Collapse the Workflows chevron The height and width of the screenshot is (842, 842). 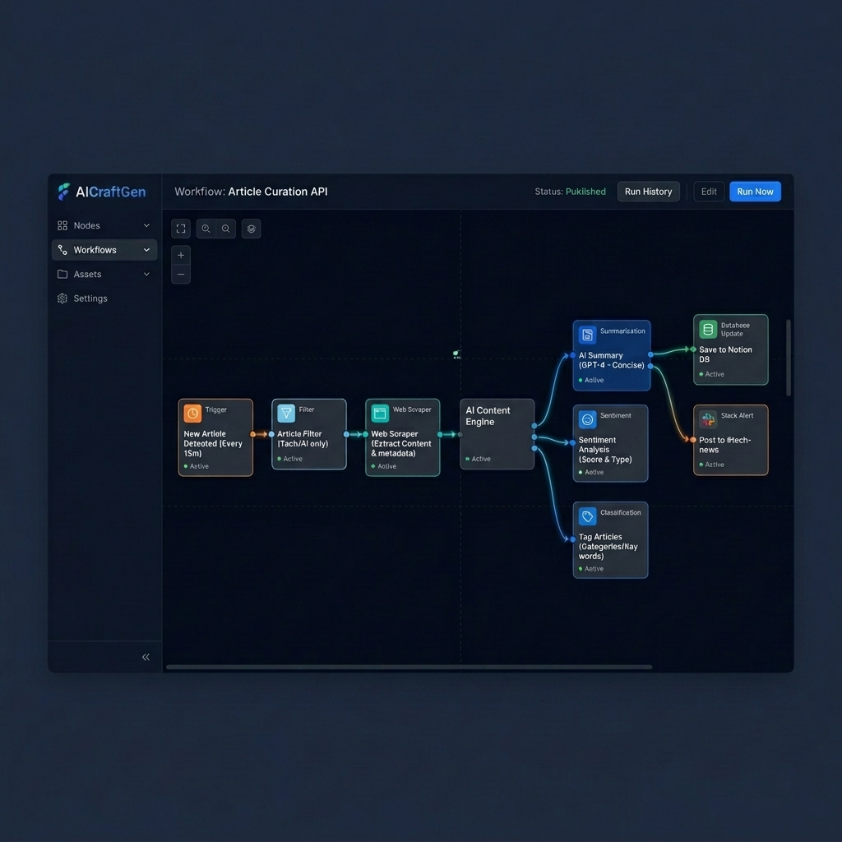click(x=146, y=250)
